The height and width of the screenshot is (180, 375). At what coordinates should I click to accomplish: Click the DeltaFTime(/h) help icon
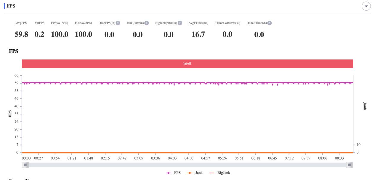click(270, 23)
